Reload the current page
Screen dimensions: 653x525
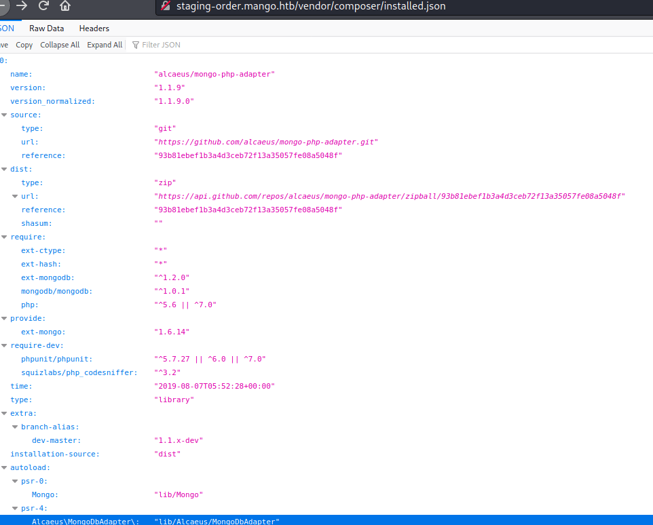tap(43, 6)
